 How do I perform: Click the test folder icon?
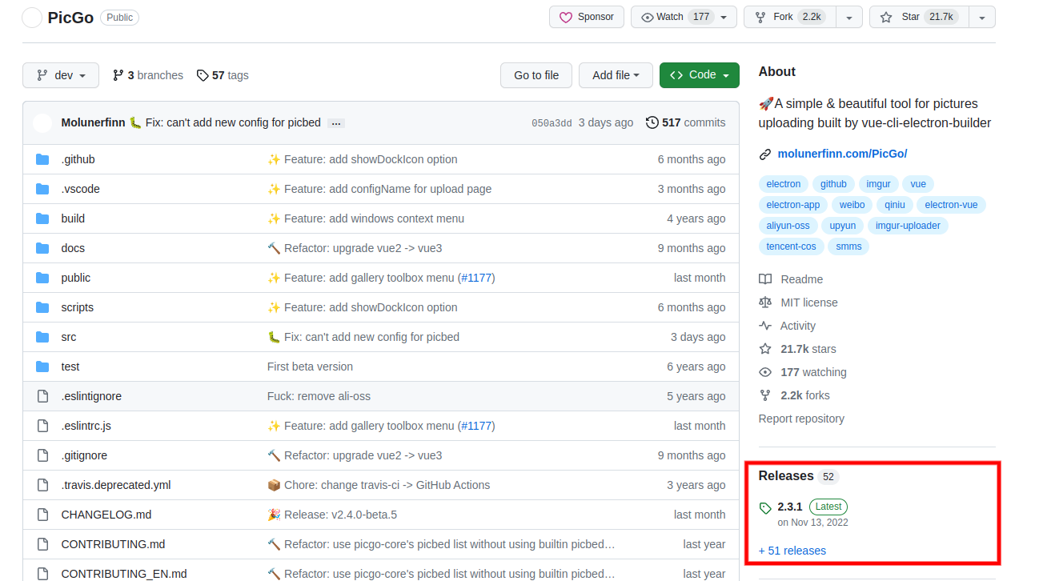(x=42, y=367)
